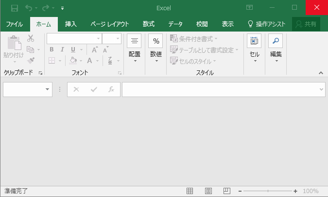
Task: Collapse the ribbon with the chevron
Action: pyautogui.click(x=321, y=73)
